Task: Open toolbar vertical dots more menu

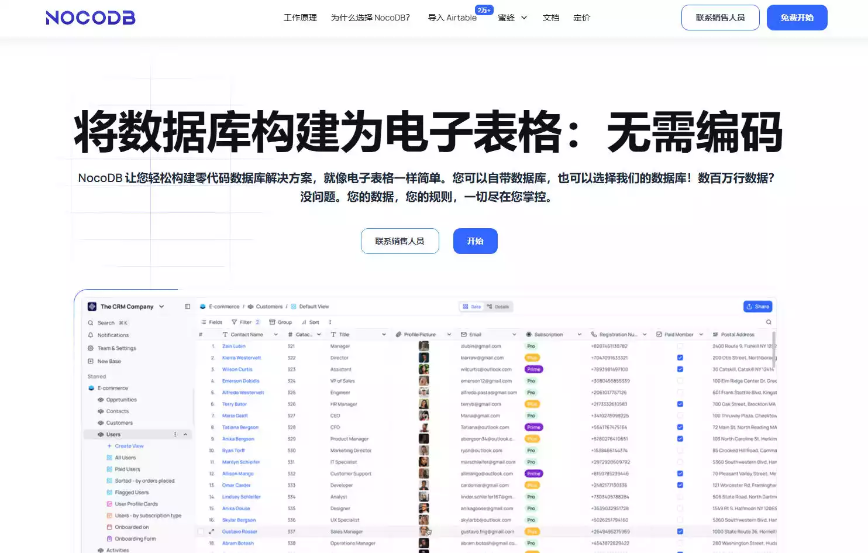Action: [x=330, y=322]
